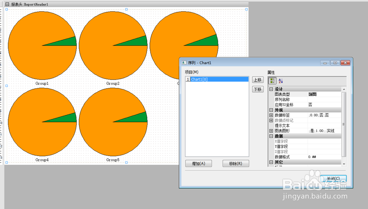Minimize the 序列 - Chart1 dialog
The height and width of the screenshot is (209, 368).
point(325,63)
